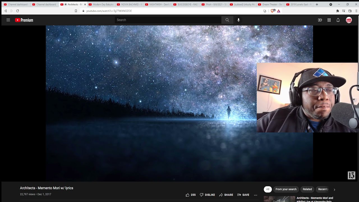Viewport: 359px width, 202px height.
Task: Click the SHARE button
Action: (226, 195)
